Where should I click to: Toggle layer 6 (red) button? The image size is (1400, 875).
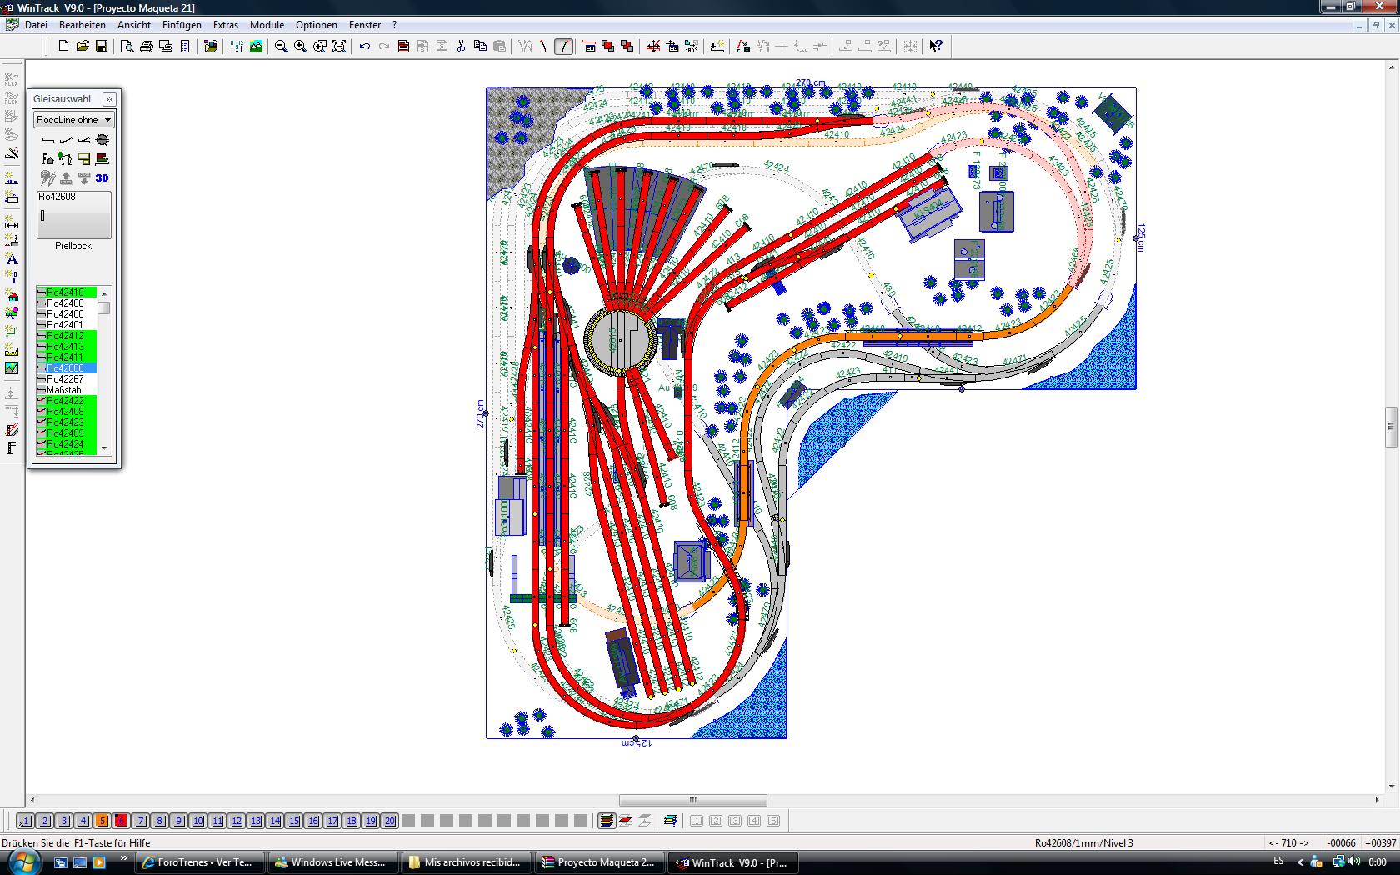tap(121, 821)
